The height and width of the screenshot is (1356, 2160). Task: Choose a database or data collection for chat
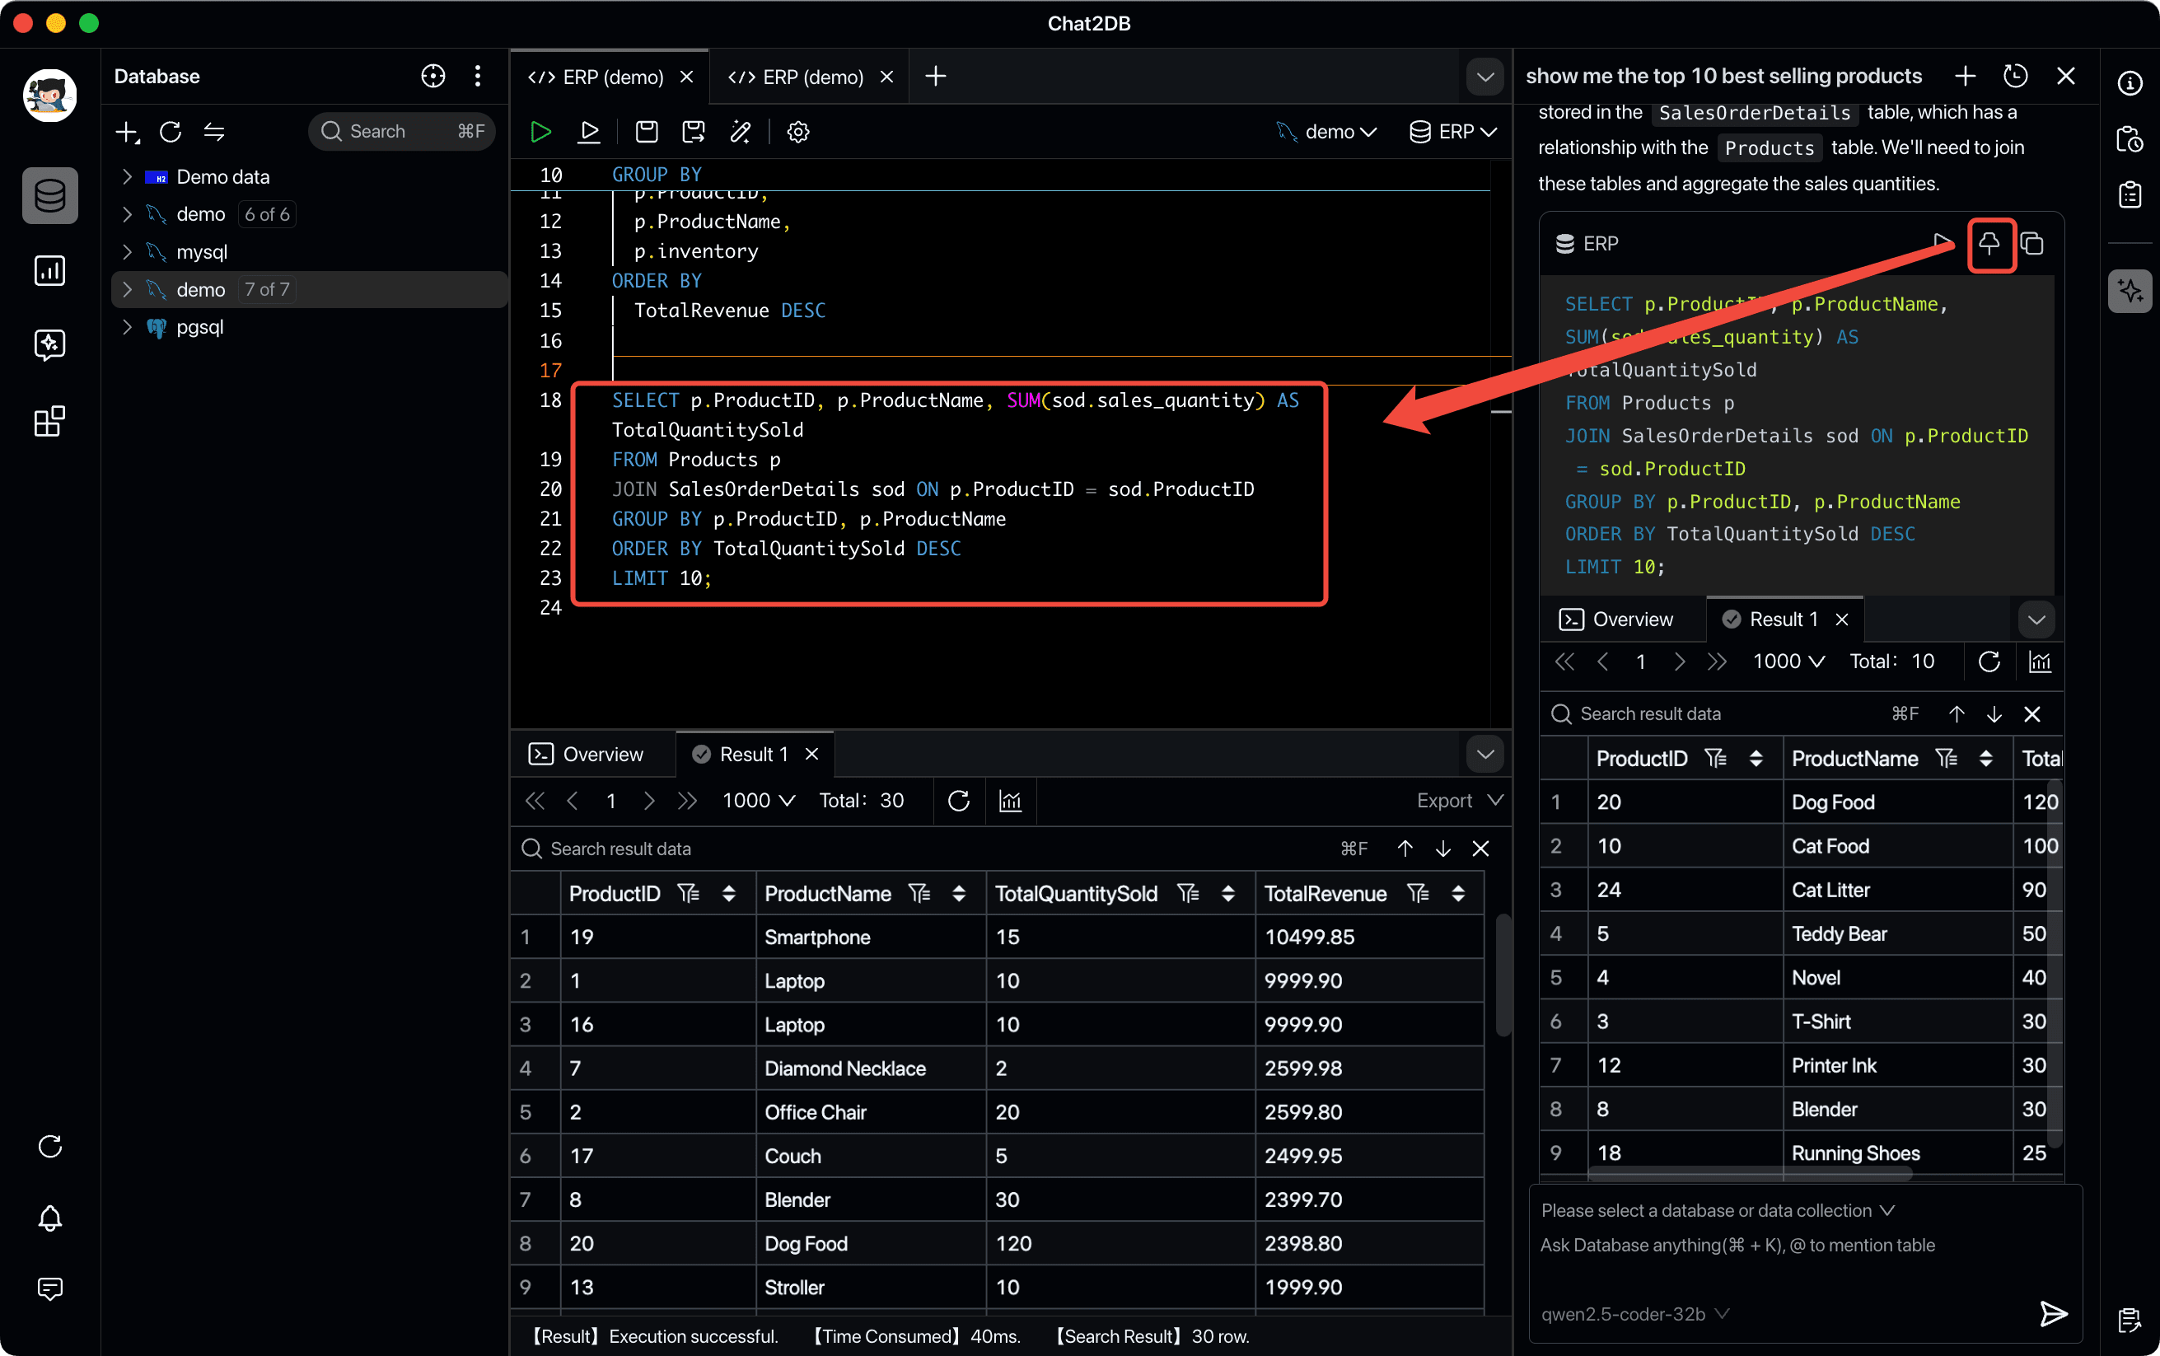click(1717, 1211)
